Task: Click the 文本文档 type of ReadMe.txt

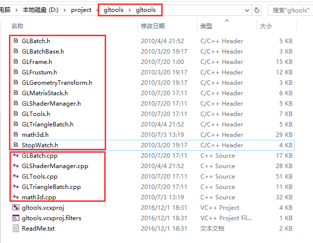Action: [212, 228]
